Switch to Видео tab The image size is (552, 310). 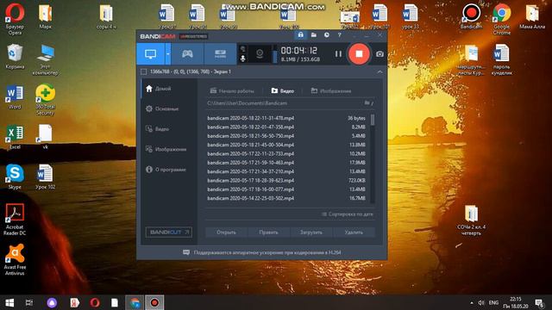[282, 91]
